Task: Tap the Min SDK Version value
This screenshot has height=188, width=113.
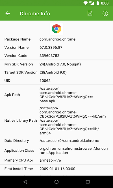Action: [x=60, y=64]
